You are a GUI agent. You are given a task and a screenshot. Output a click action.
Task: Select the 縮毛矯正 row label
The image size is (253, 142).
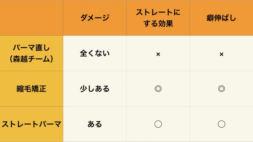coord(31,89)
